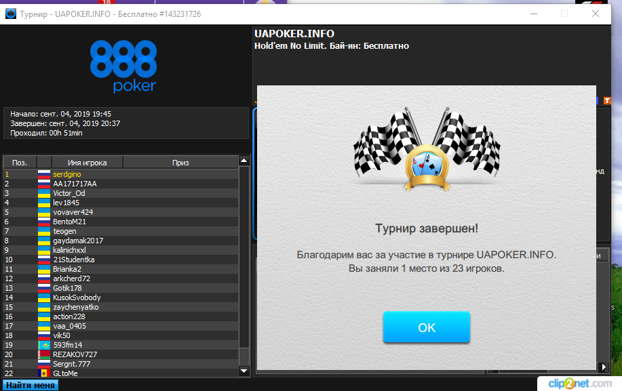Select player vik50 row

[x=121, y=335]
